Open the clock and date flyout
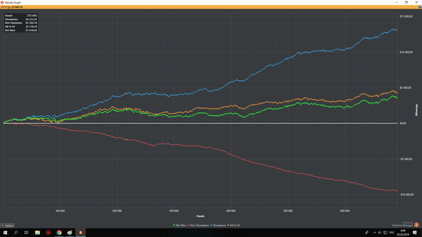This screenshot has height=237, width=422. [x=403, y=232]
